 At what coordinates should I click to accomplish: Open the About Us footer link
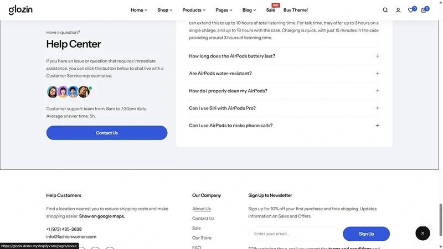point(202,209)
